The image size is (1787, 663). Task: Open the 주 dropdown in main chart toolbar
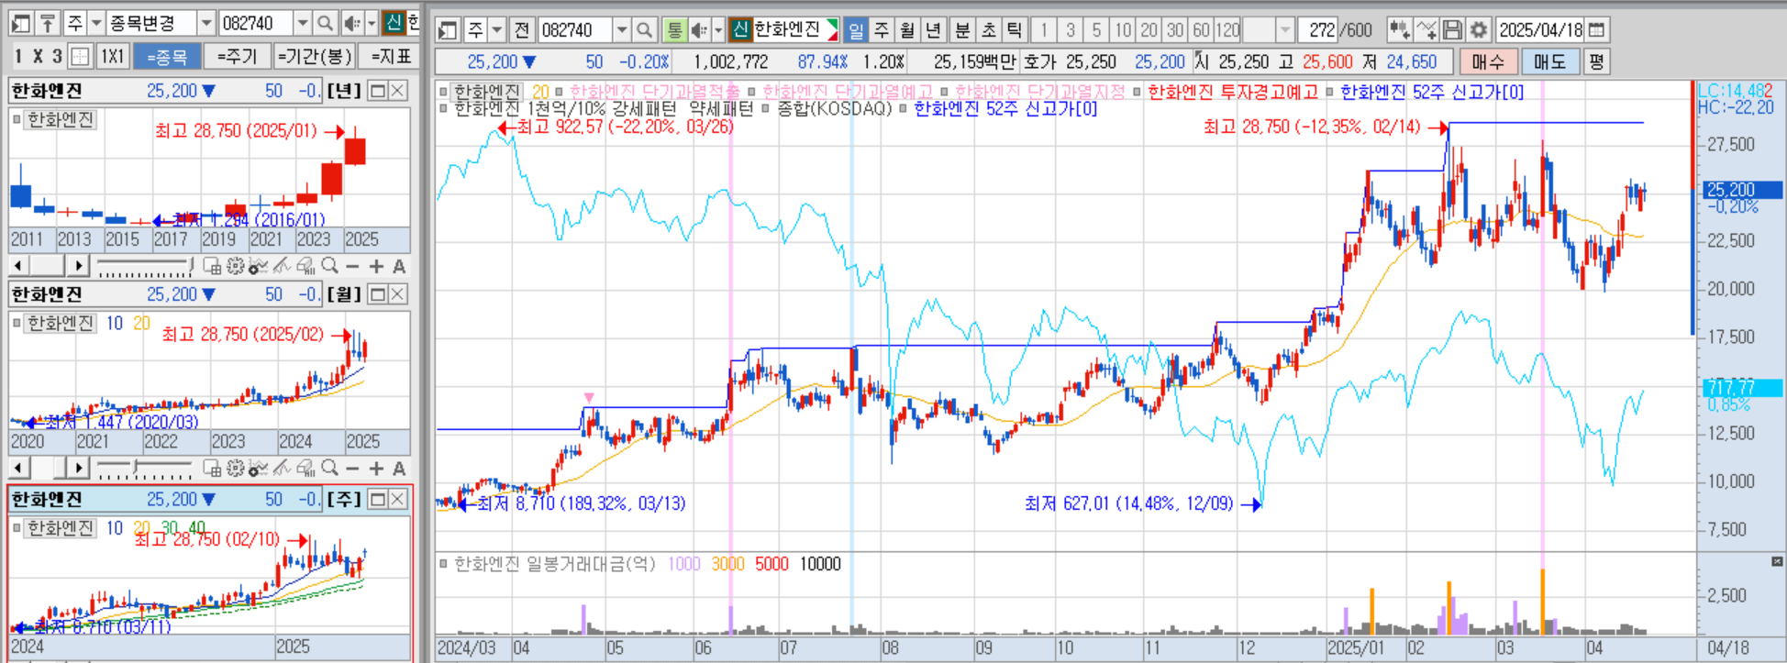496,30
